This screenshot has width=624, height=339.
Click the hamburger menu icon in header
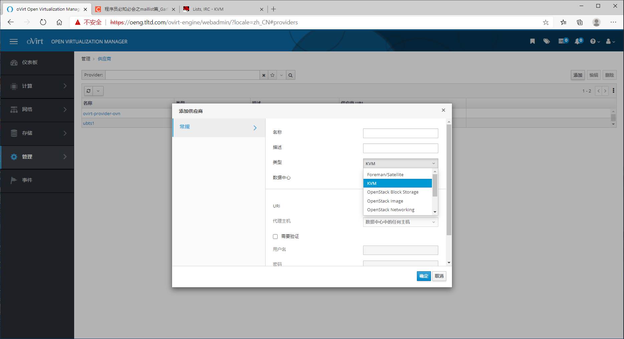pos(14,41)
